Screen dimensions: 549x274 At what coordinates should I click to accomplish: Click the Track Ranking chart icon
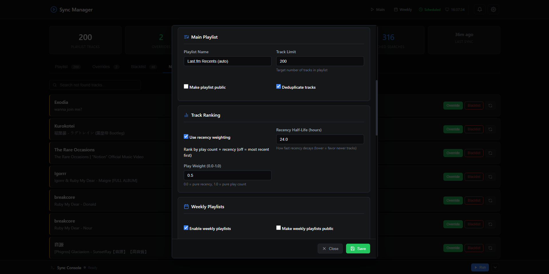[186, 115]
